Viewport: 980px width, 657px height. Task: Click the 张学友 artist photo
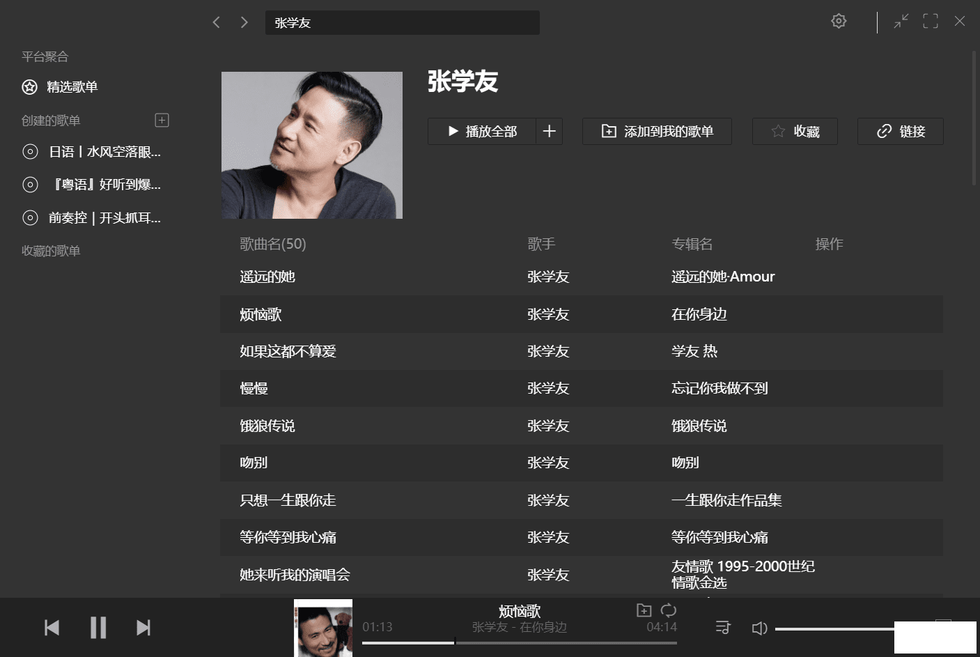coord(312,145)
